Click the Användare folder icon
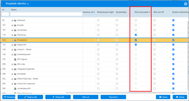189x101 pixels. [15, 30]
